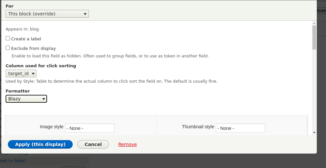This screenshot has width=326, height=168.
Task: Open the Thumbnail style select field
Action: (x=240, y=128)
